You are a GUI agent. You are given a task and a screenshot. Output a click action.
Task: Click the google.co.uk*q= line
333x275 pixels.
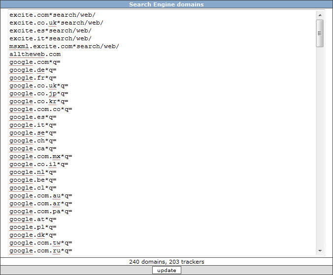point(39,85)
